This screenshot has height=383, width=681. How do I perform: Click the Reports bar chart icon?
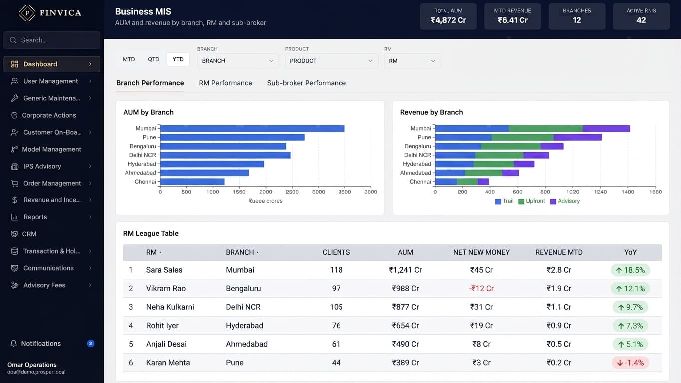(14, 217)
